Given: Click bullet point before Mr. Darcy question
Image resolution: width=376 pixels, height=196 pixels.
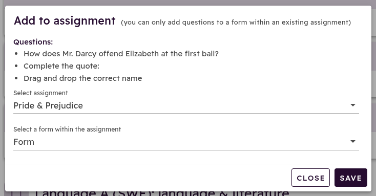Looking at the screenshot, I should point(16,54).
